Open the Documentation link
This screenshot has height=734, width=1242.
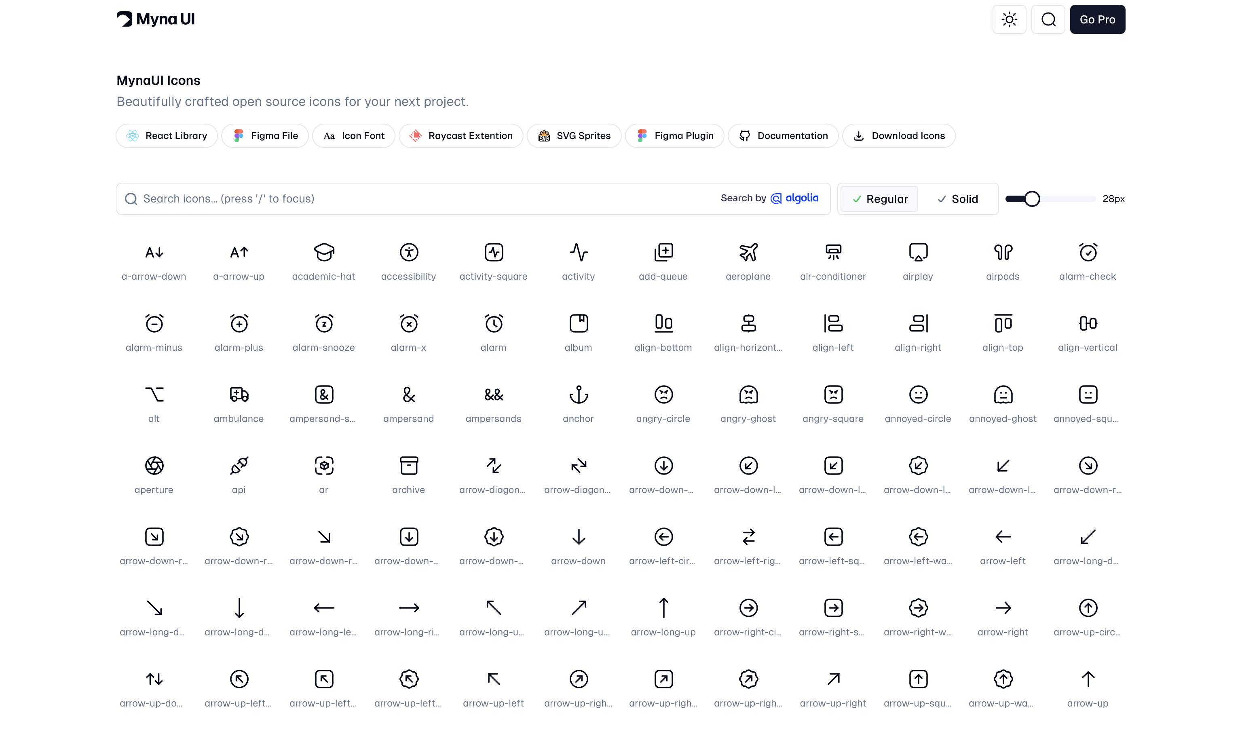coord(783,135)
